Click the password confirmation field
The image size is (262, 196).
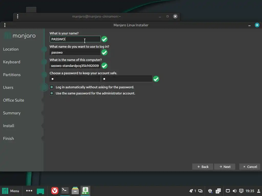127,79
